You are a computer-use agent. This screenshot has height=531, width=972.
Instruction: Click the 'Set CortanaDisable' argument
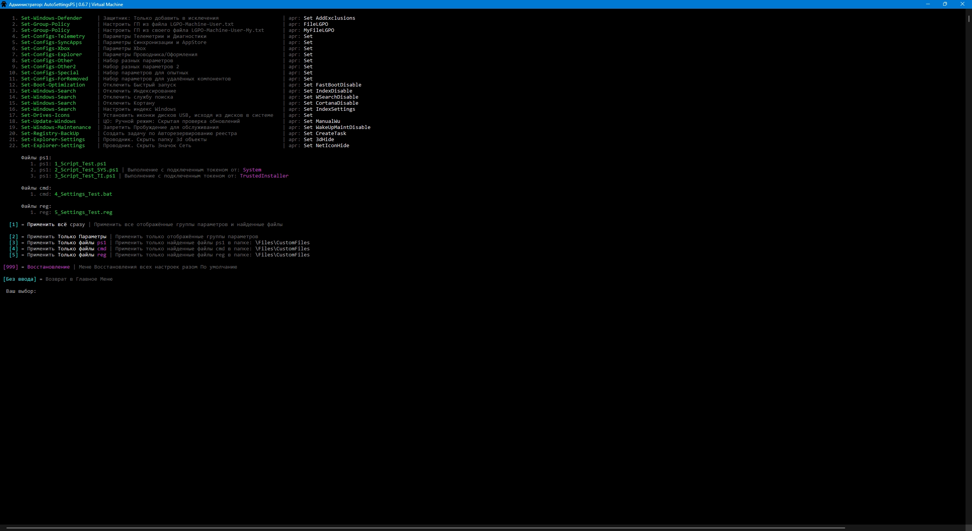(331, 103)
